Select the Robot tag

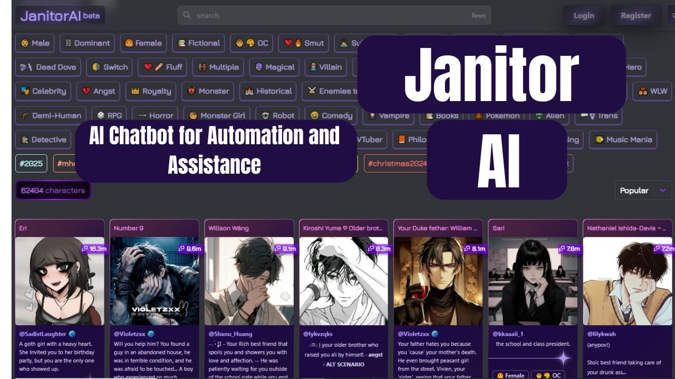tap(278, 115)
